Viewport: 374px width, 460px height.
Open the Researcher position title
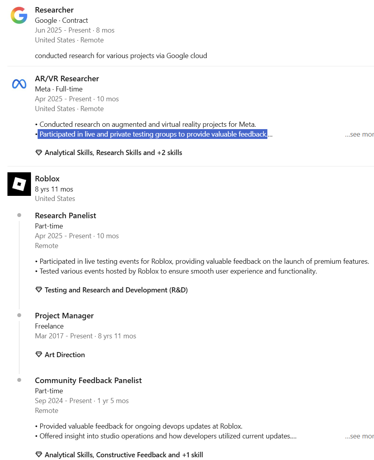click(x=54, y=10)
